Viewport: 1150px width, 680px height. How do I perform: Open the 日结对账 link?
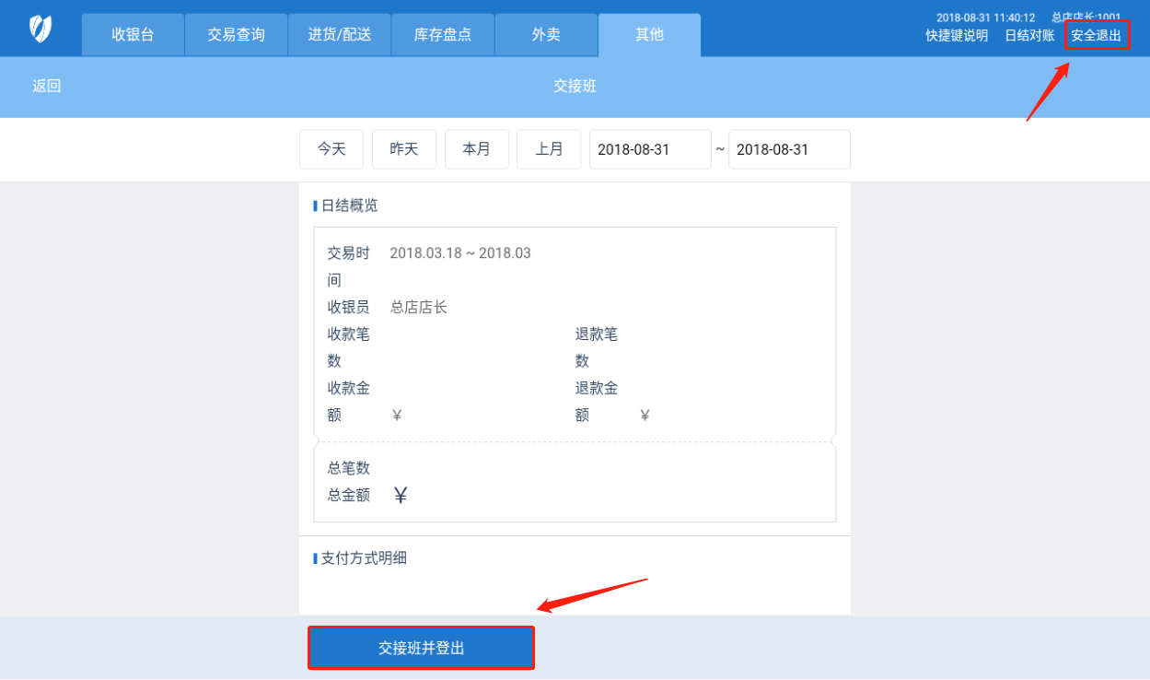[1029, 36]
